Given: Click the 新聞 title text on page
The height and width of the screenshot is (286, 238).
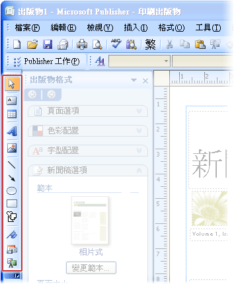Looking at the screenshot, I should pyautogui.click(x=210, y=163).
